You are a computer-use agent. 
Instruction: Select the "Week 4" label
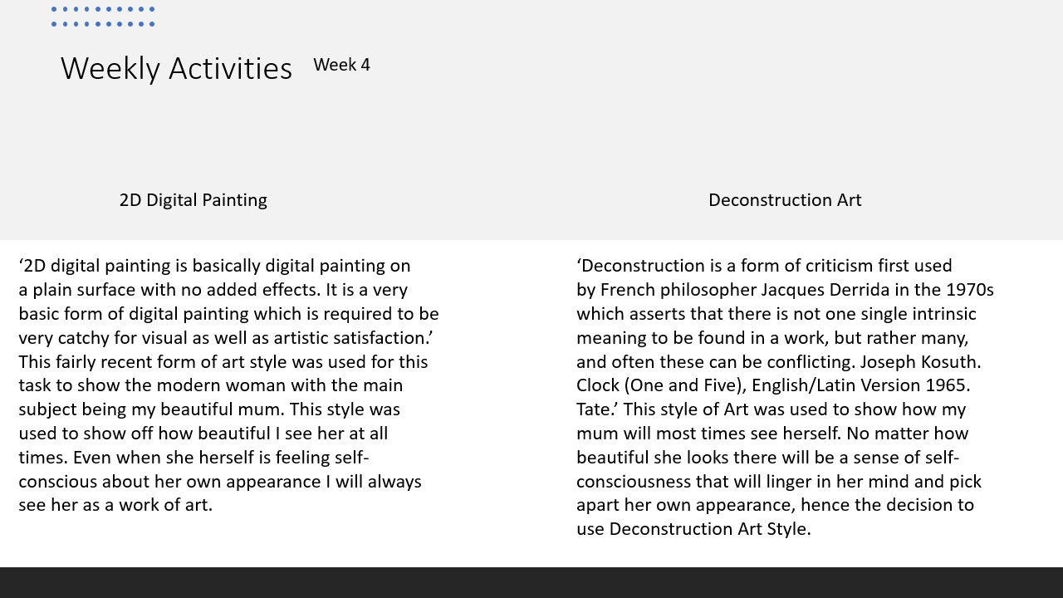point(341,65)
